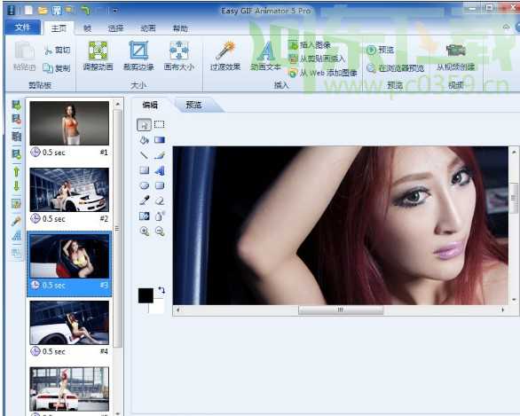Image resolution: width=520 pixels, height=416 pixels.
Task: Switch to the 动画 animation ribbon tab
Action: point(148,28)
